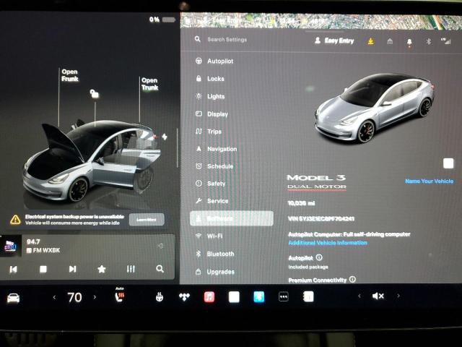Open the all apps ellipsis icon

click(284, 297)
